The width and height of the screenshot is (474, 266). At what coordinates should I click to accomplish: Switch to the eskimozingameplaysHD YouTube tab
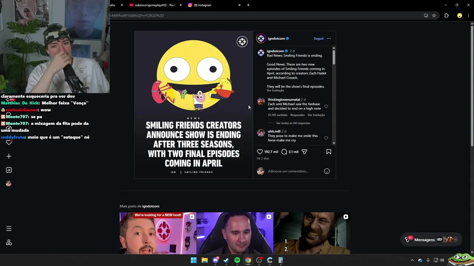click(x=152, y=5)
